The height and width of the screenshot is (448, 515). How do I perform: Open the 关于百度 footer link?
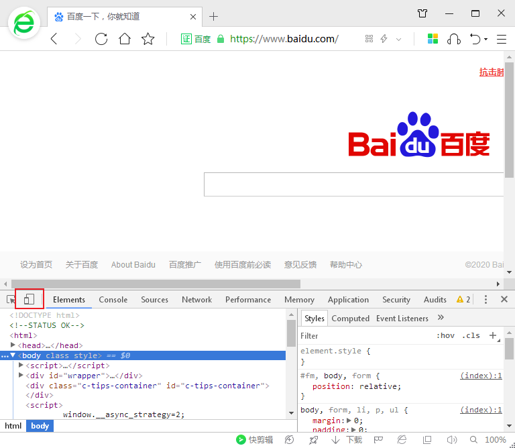82,265
